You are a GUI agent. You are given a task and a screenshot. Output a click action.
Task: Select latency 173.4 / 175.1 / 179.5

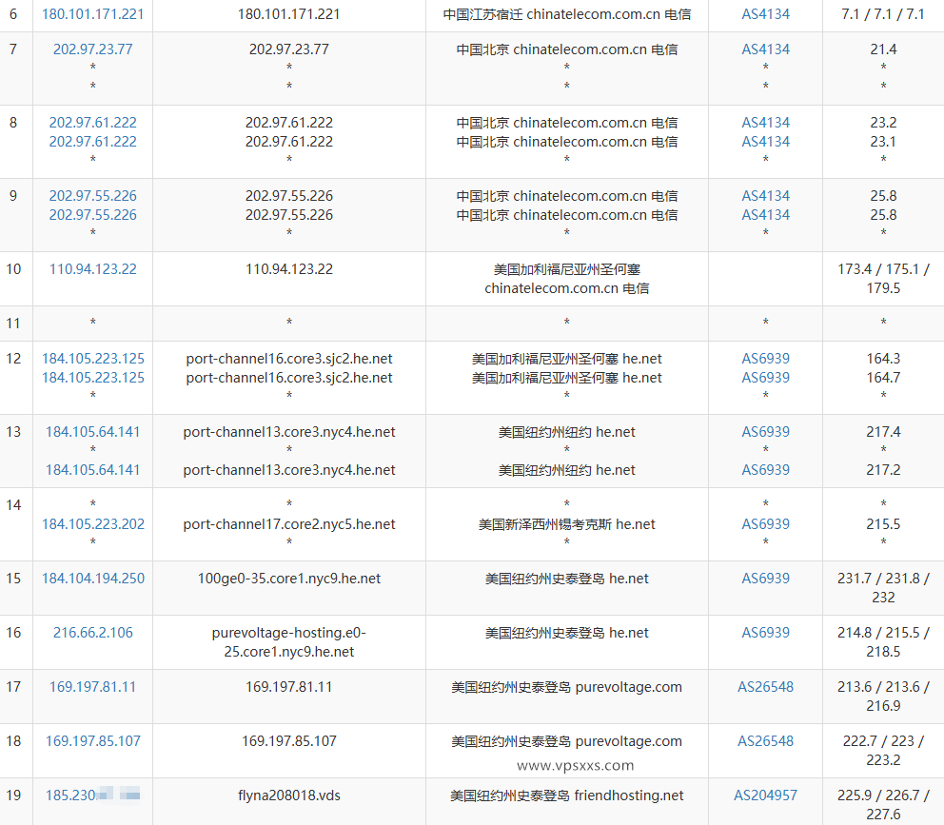[883, 279]
